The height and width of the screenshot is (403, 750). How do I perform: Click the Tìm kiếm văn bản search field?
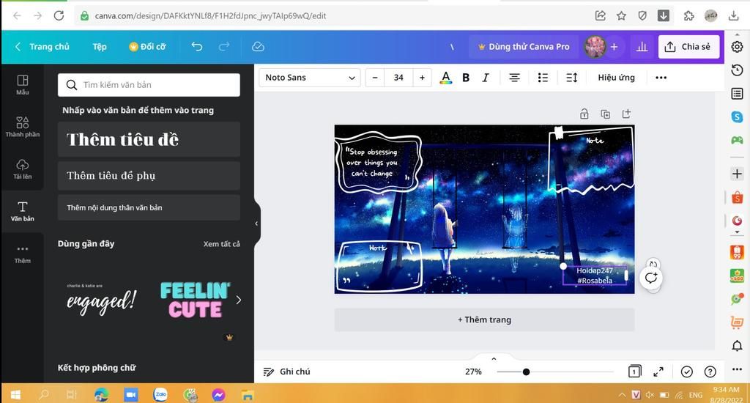pos(149,85)
